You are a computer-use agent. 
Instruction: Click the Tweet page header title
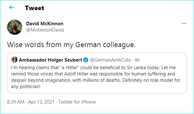[x=34, y=8]
